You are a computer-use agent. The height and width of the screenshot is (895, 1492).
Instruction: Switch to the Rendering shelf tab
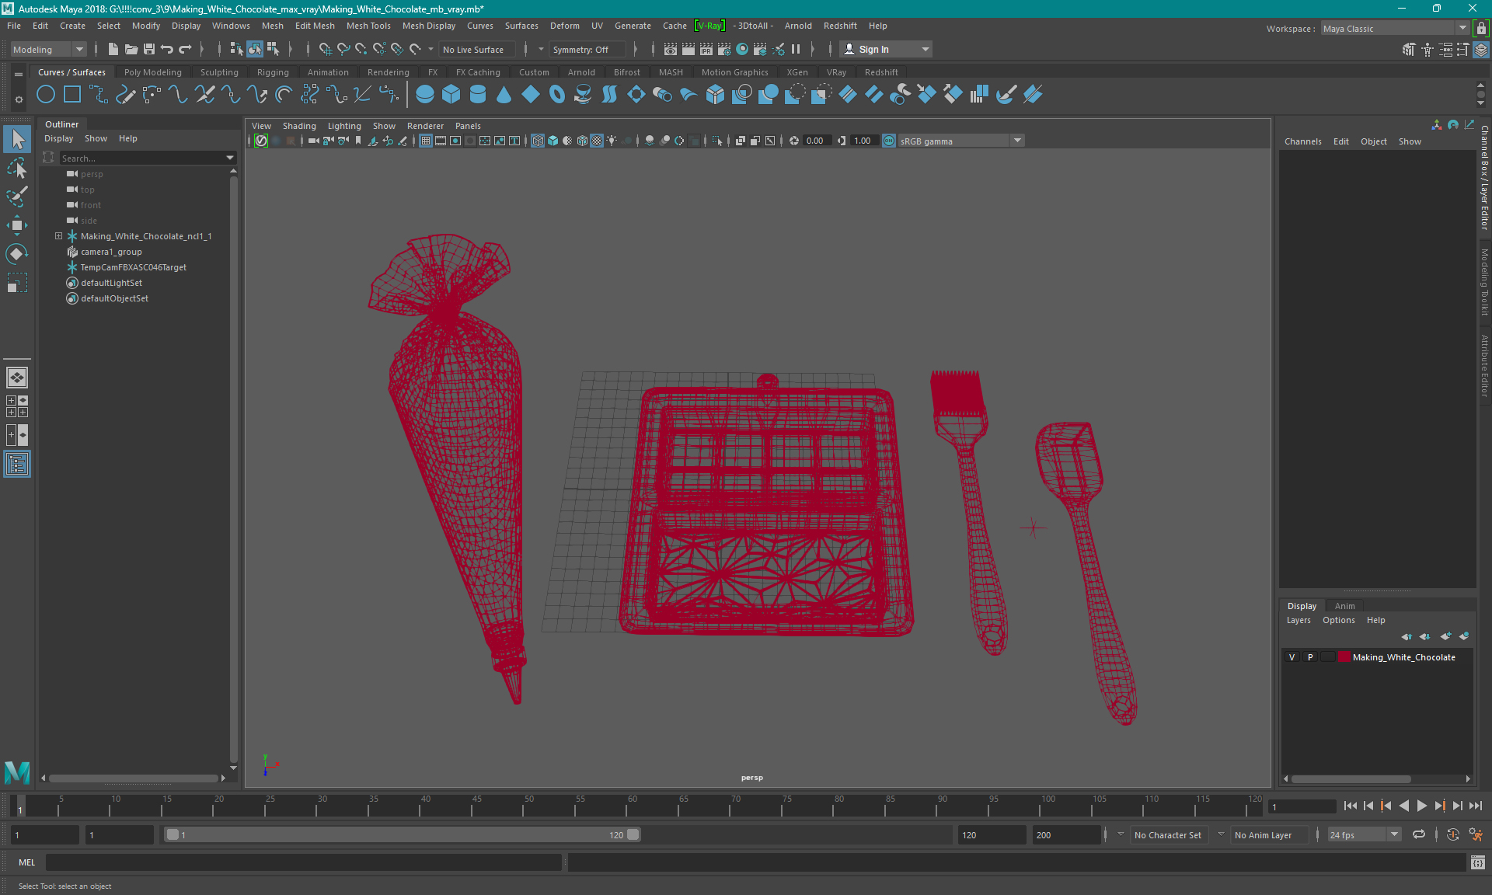389,72
